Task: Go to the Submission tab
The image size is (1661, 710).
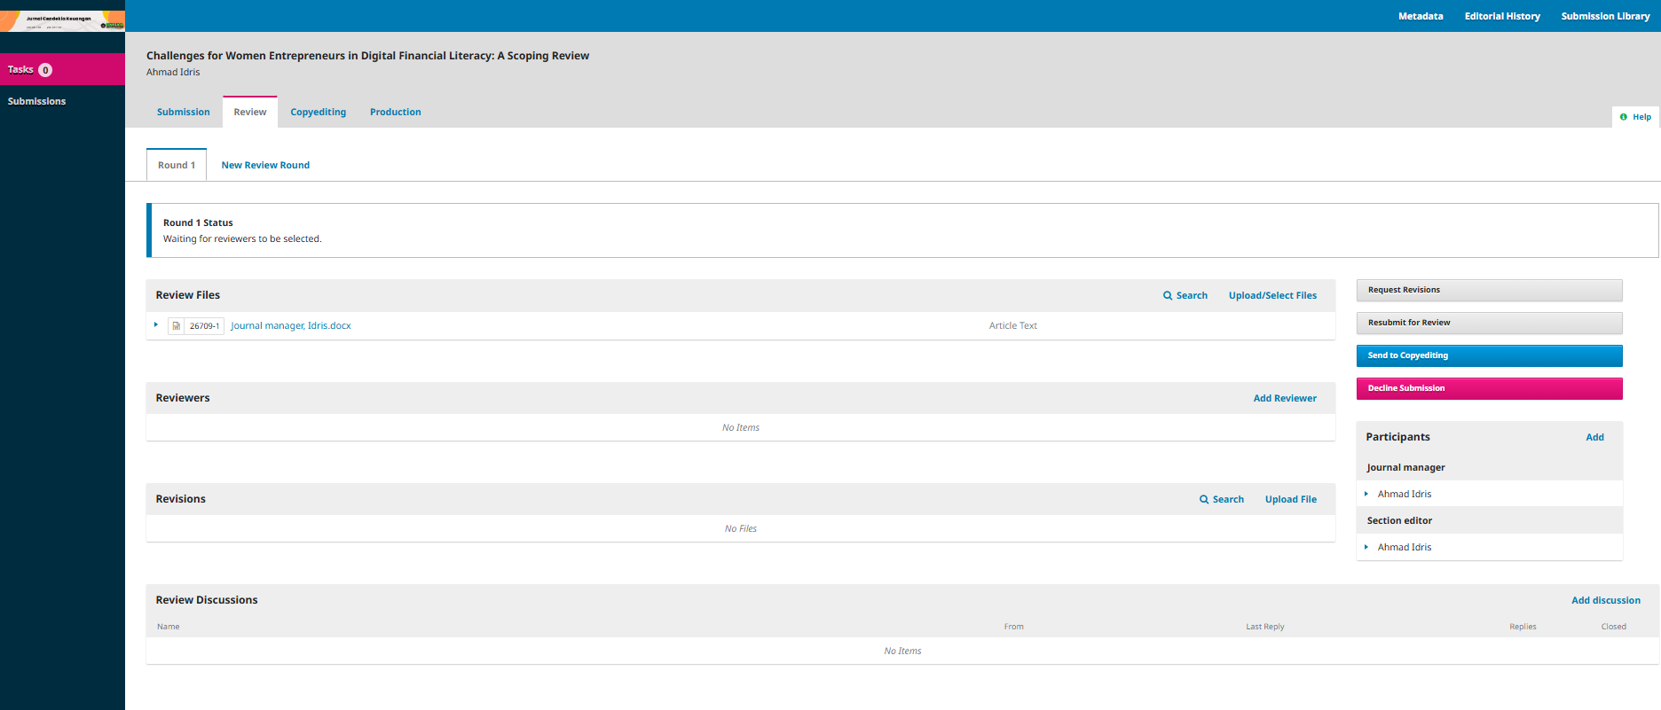Action: pyautogui.click(x=183, y=113)
